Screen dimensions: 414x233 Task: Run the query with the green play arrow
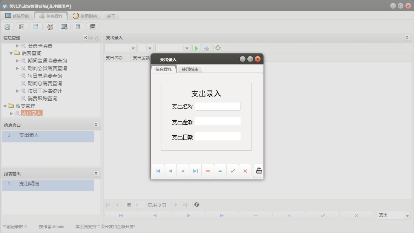pyautogui.click(x=196, y=48)
